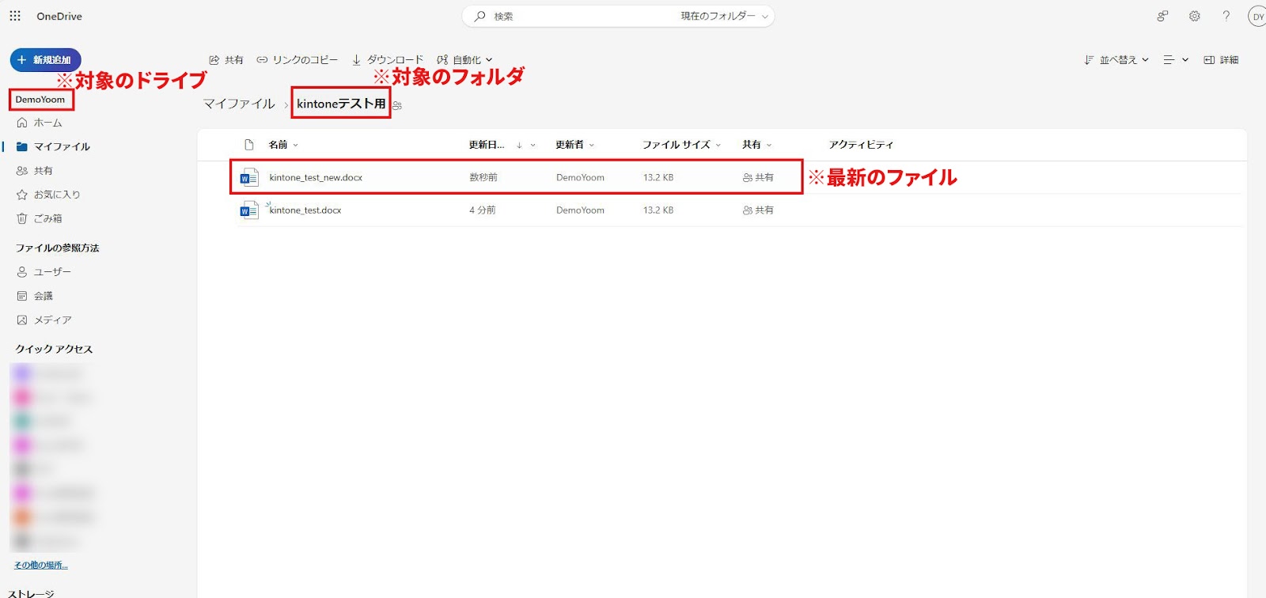Viewport: 1266px width, 598px height.
Task: Click the メディア label in the sidebar
Action: [x=53, y=320]
